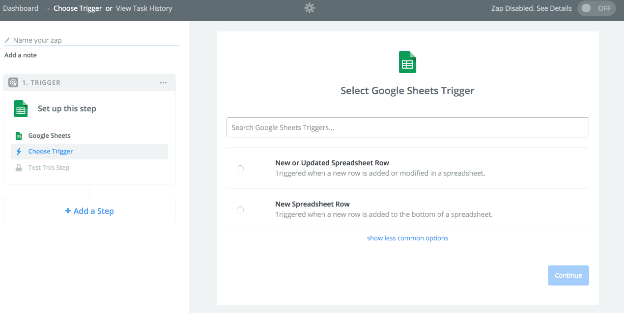This screenshot has width=624, height=313.
Task: Open Test This Step in sidebar
Action: tap(49, 168)
